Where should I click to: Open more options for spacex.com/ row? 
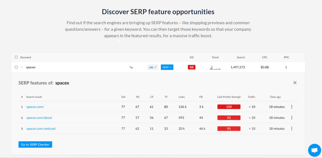coord(292,107)
